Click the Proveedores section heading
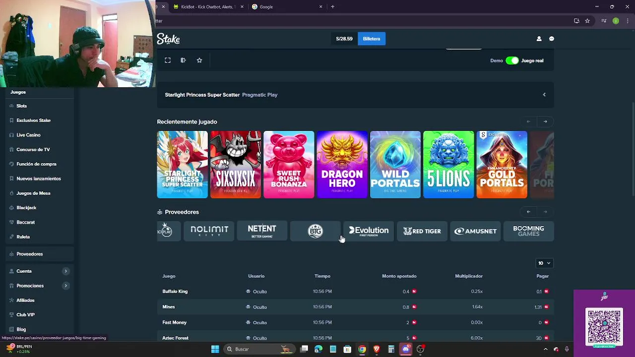The height and width of the screenshot is (357, 635). tap(182, 212)
